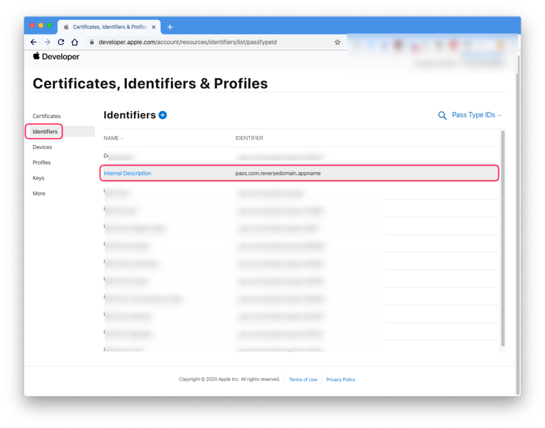The height and width of the screenshot is (428, 545).
Task: Click the IDENTIFIER column header
Action: 249,138
